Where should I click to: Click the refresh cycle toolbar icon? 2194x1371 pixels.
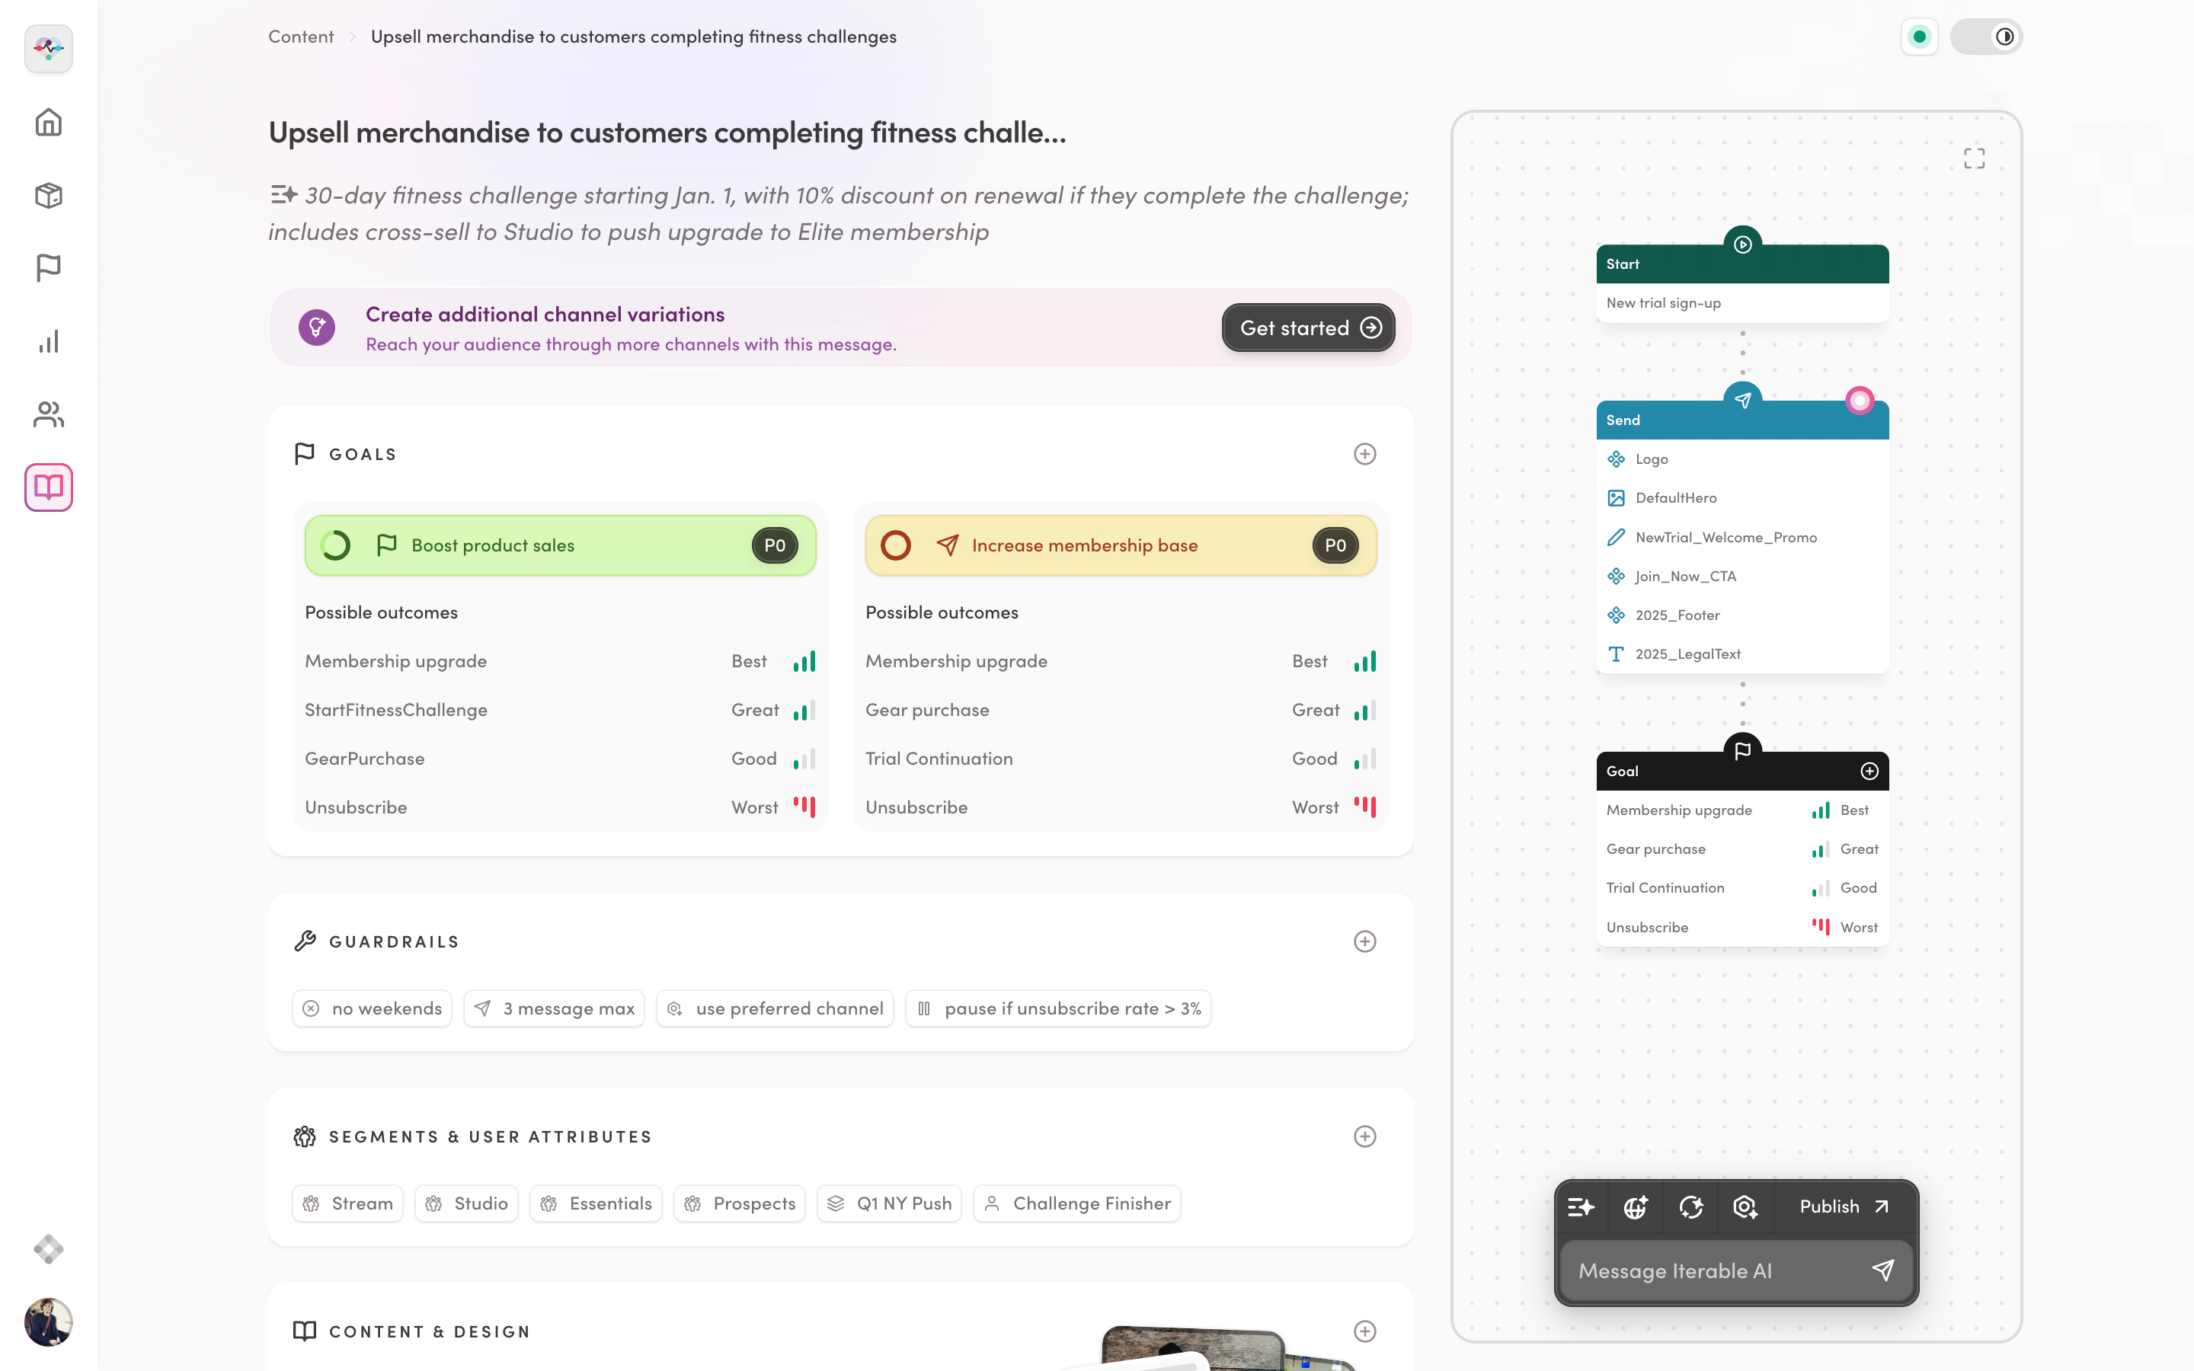[1691, 1208]
